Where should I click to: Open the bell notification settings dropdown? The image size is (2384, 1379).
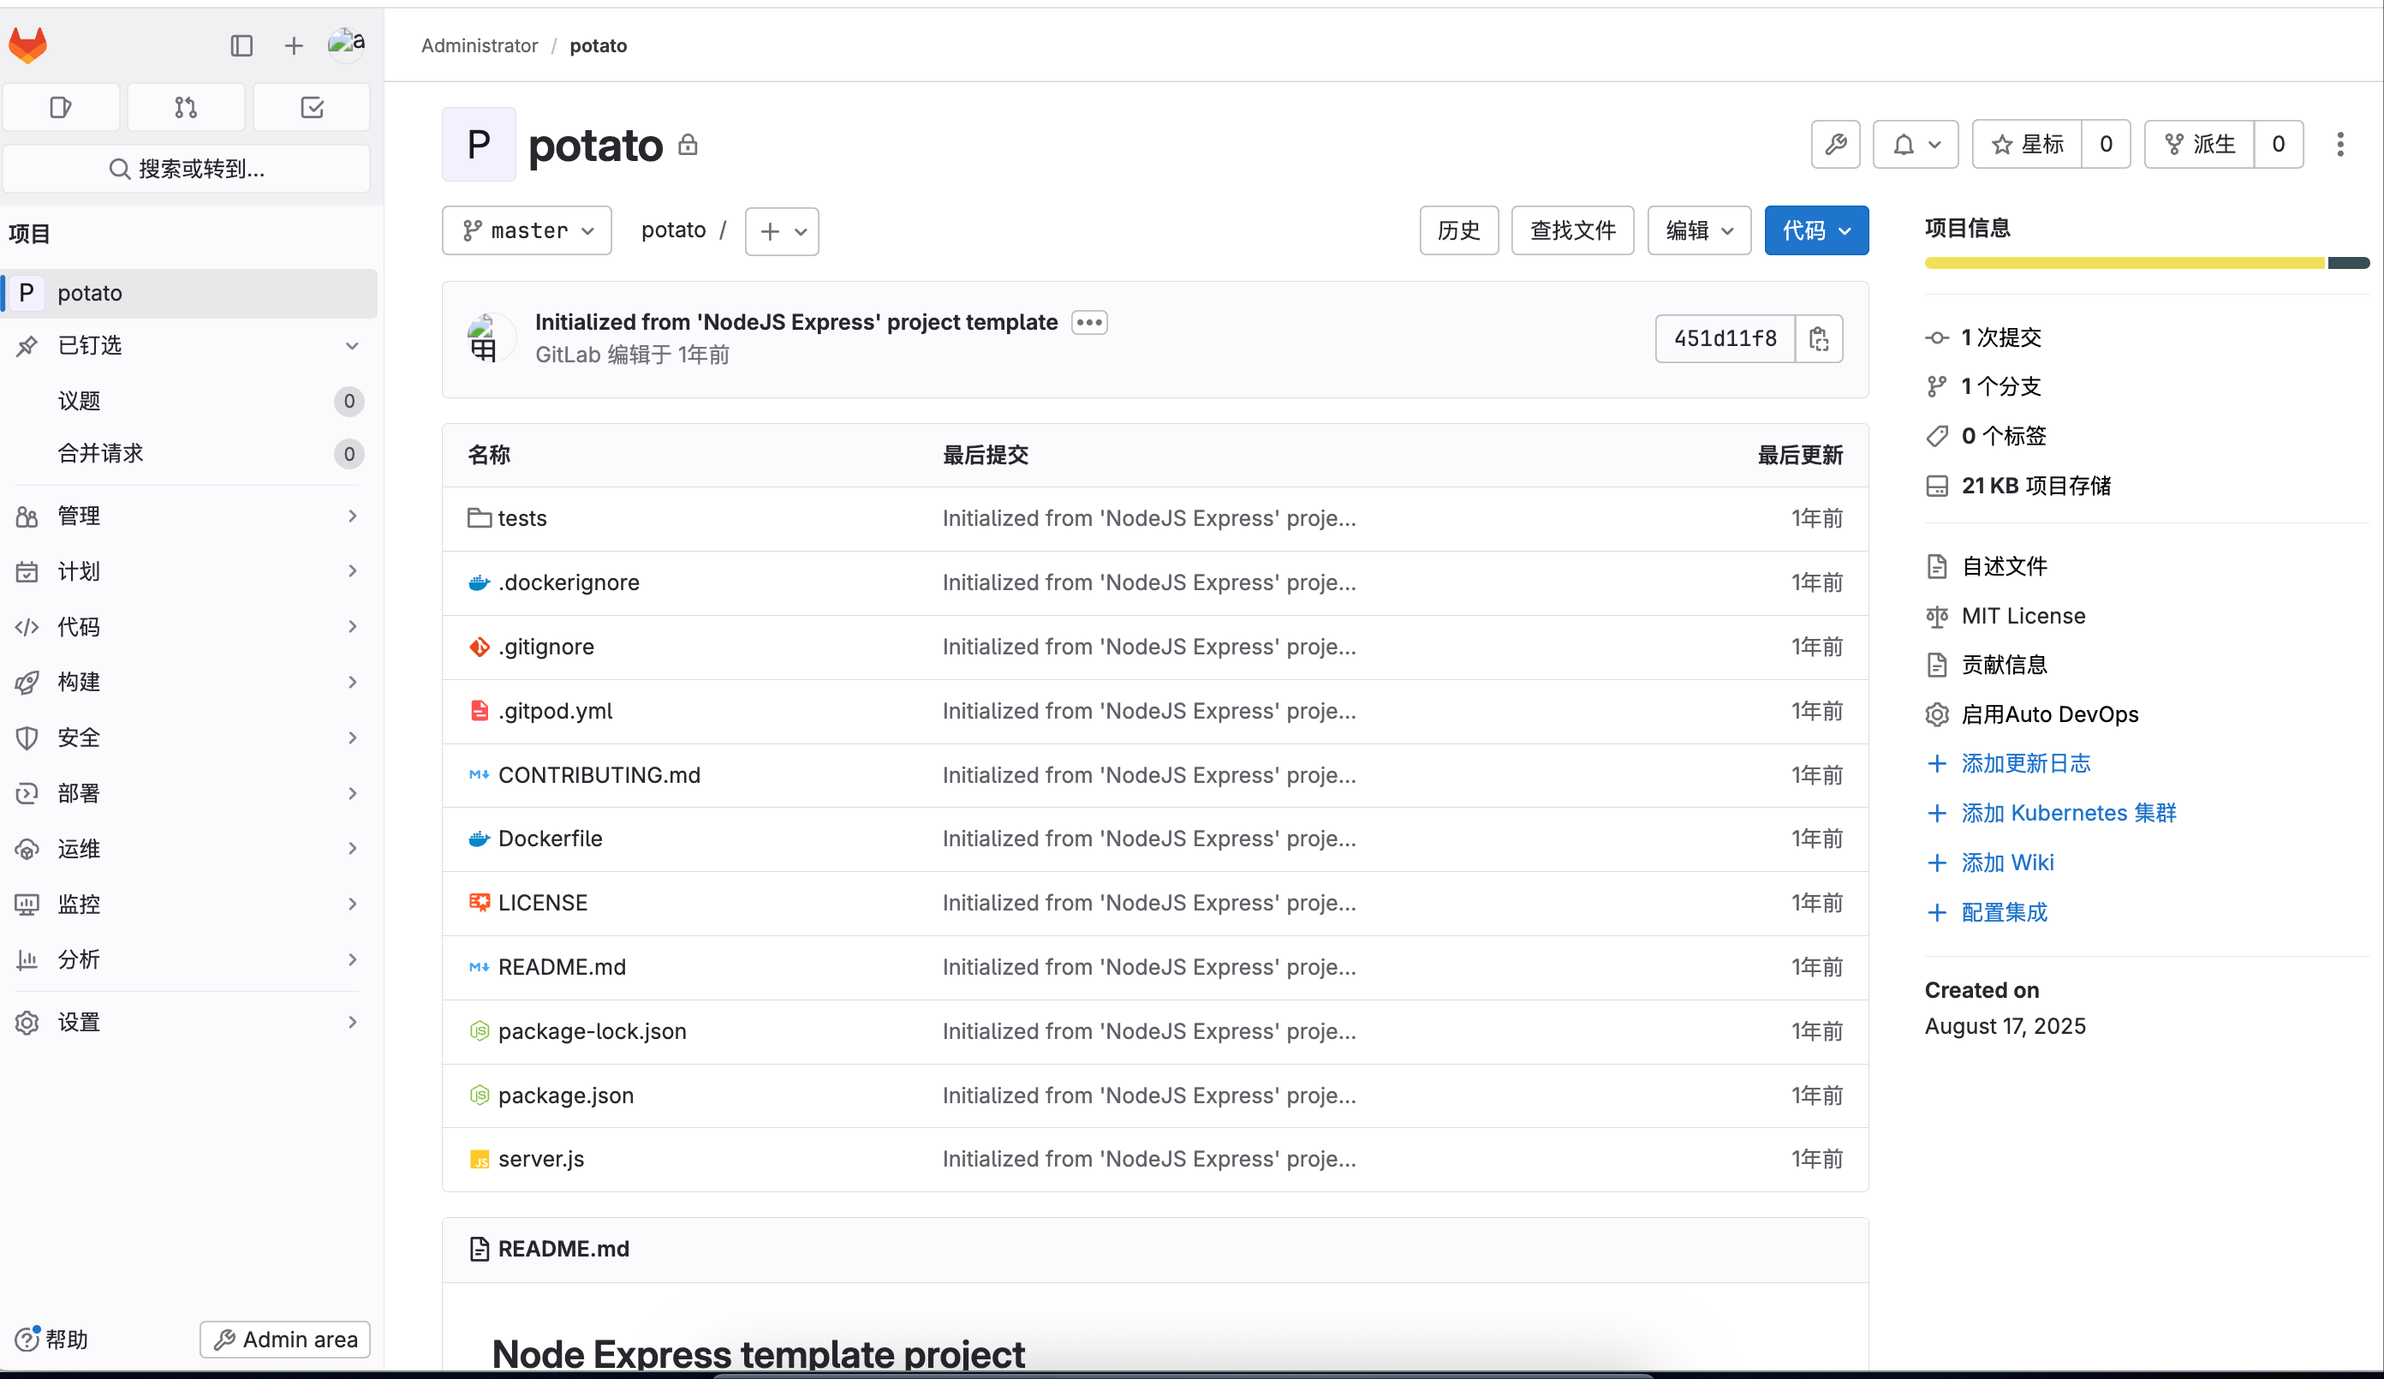[x=1916, y=144]
